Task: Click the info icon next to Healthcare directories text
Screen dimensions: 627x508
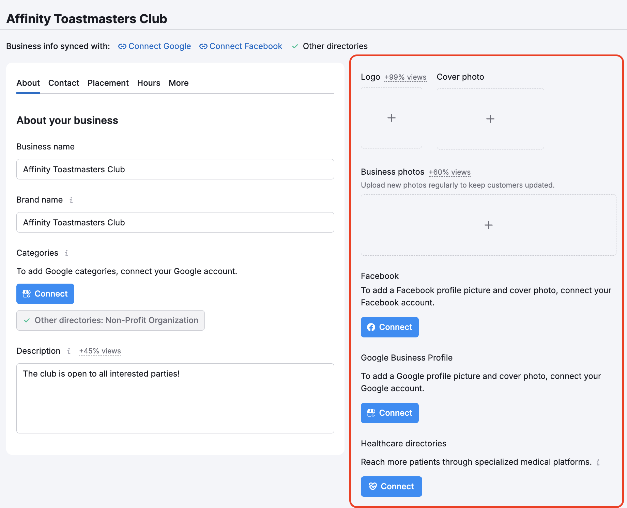Action: point(599,462)
